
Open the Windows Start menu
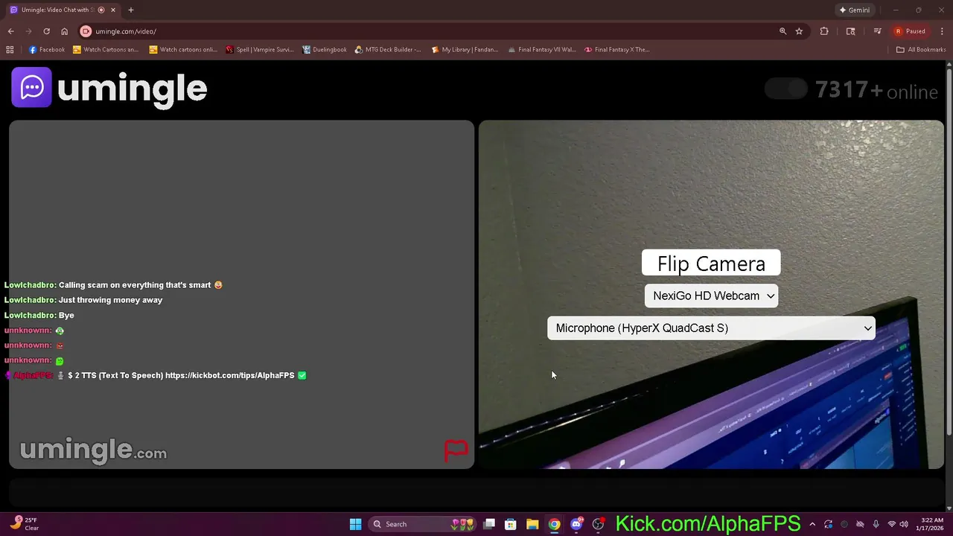coord(355,524)
